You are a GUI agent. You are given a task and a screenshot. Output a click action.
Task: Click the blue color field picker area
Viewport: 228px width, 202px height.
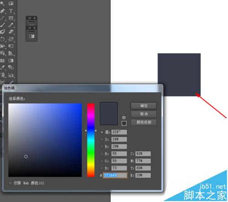[45, 140]
